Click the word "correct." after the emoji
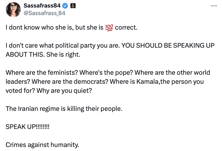 126,27
